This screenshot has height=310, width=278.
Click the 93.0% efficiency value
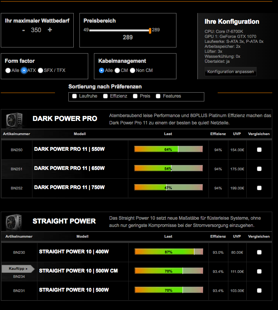(x=218, y=253)
